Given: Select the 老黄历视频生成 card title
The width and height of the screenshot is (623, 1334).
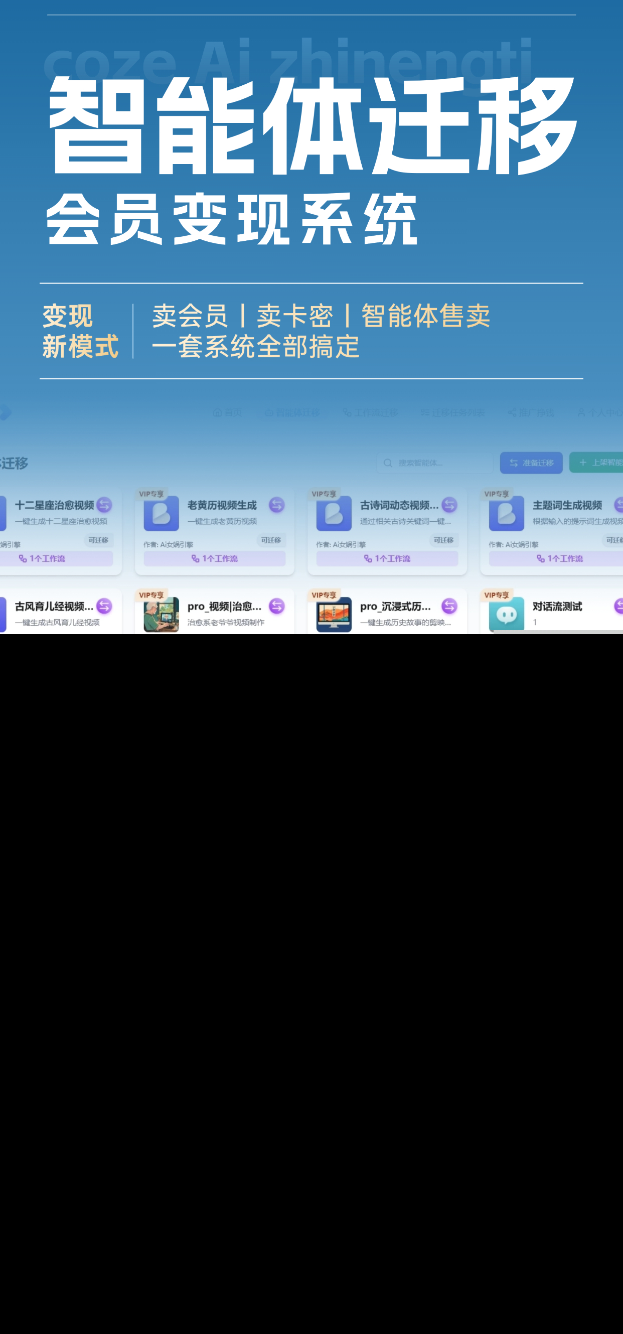Looking at the screenshot, I should click(x=222, y=505).
